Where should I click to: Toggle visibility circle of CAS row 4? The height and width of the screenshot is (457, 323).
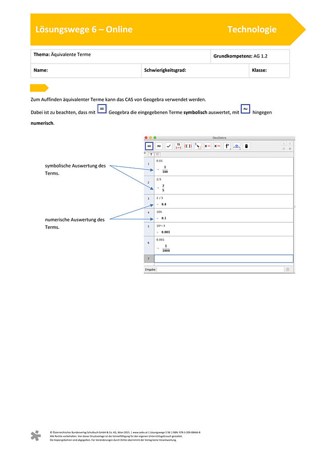pos(148,218)
